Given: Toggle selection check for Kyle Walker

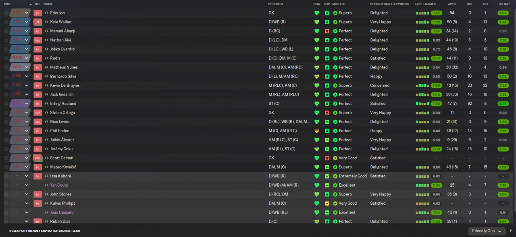Looking at the screenshot, I should coord(6,22).
